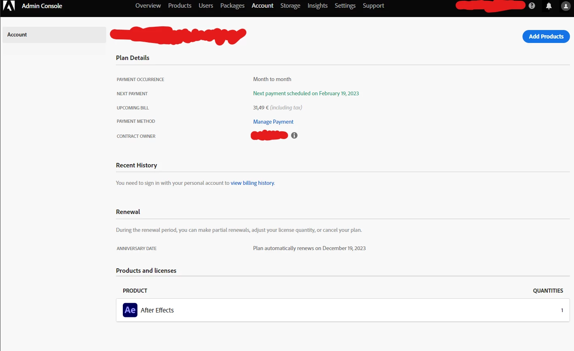Open the Storage tab
The height and width of the screenshot is (351, 574).
coord(290,6)
